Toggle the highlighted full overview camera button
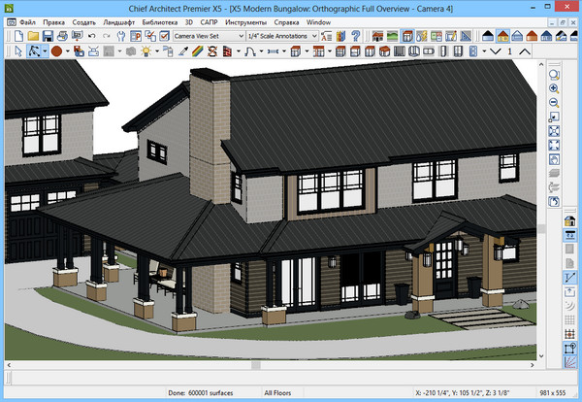 pyautogui.click(x=407, y=36)
